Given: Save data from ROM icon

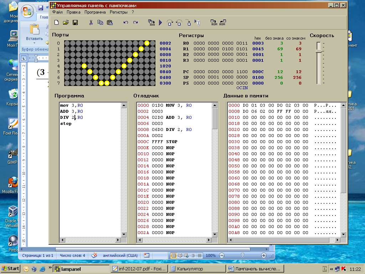Looking at the screenshot, I should [x=222, y=22].
